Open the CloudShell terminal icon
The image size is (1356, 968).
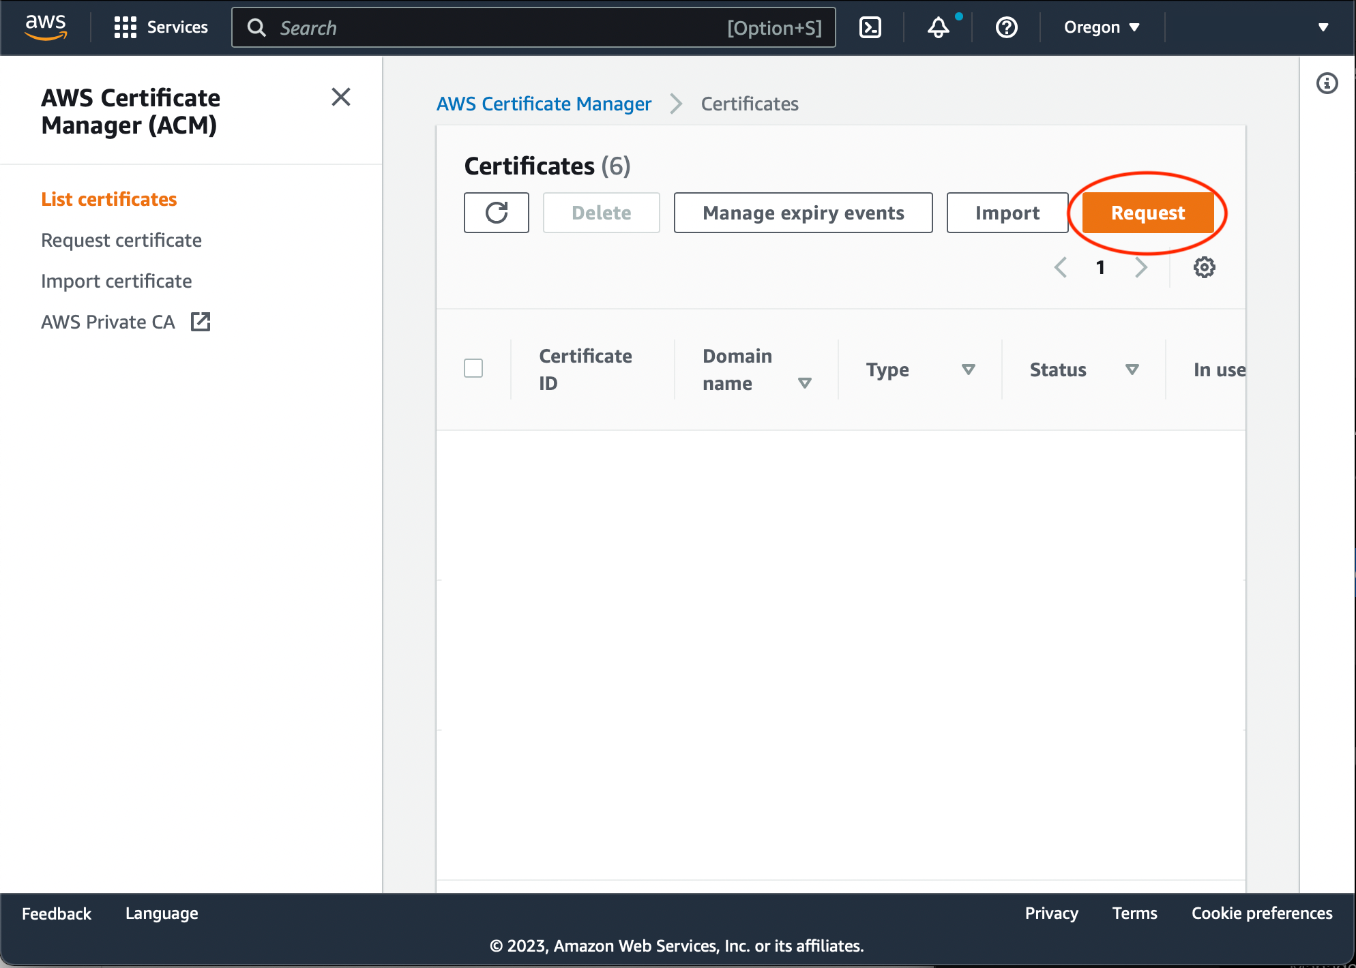[870, 27]
